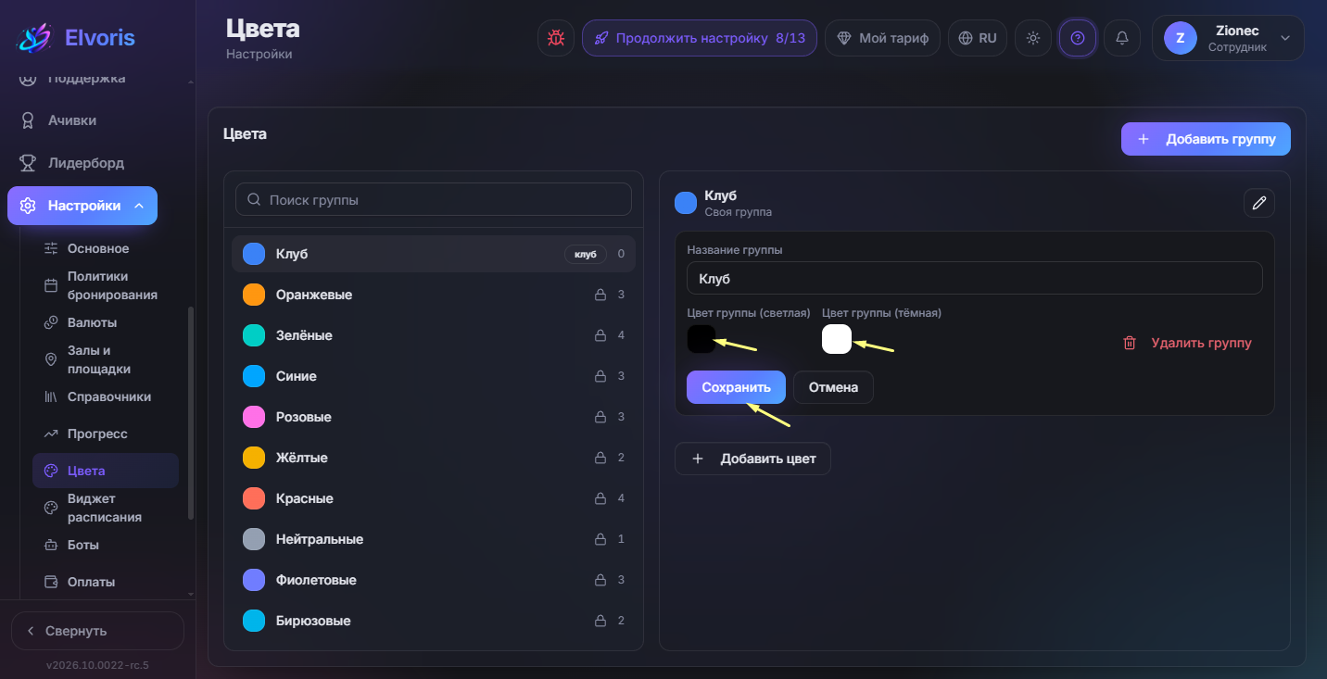
Task: Click the Поиск группы search field
Action: coord(434,199)
